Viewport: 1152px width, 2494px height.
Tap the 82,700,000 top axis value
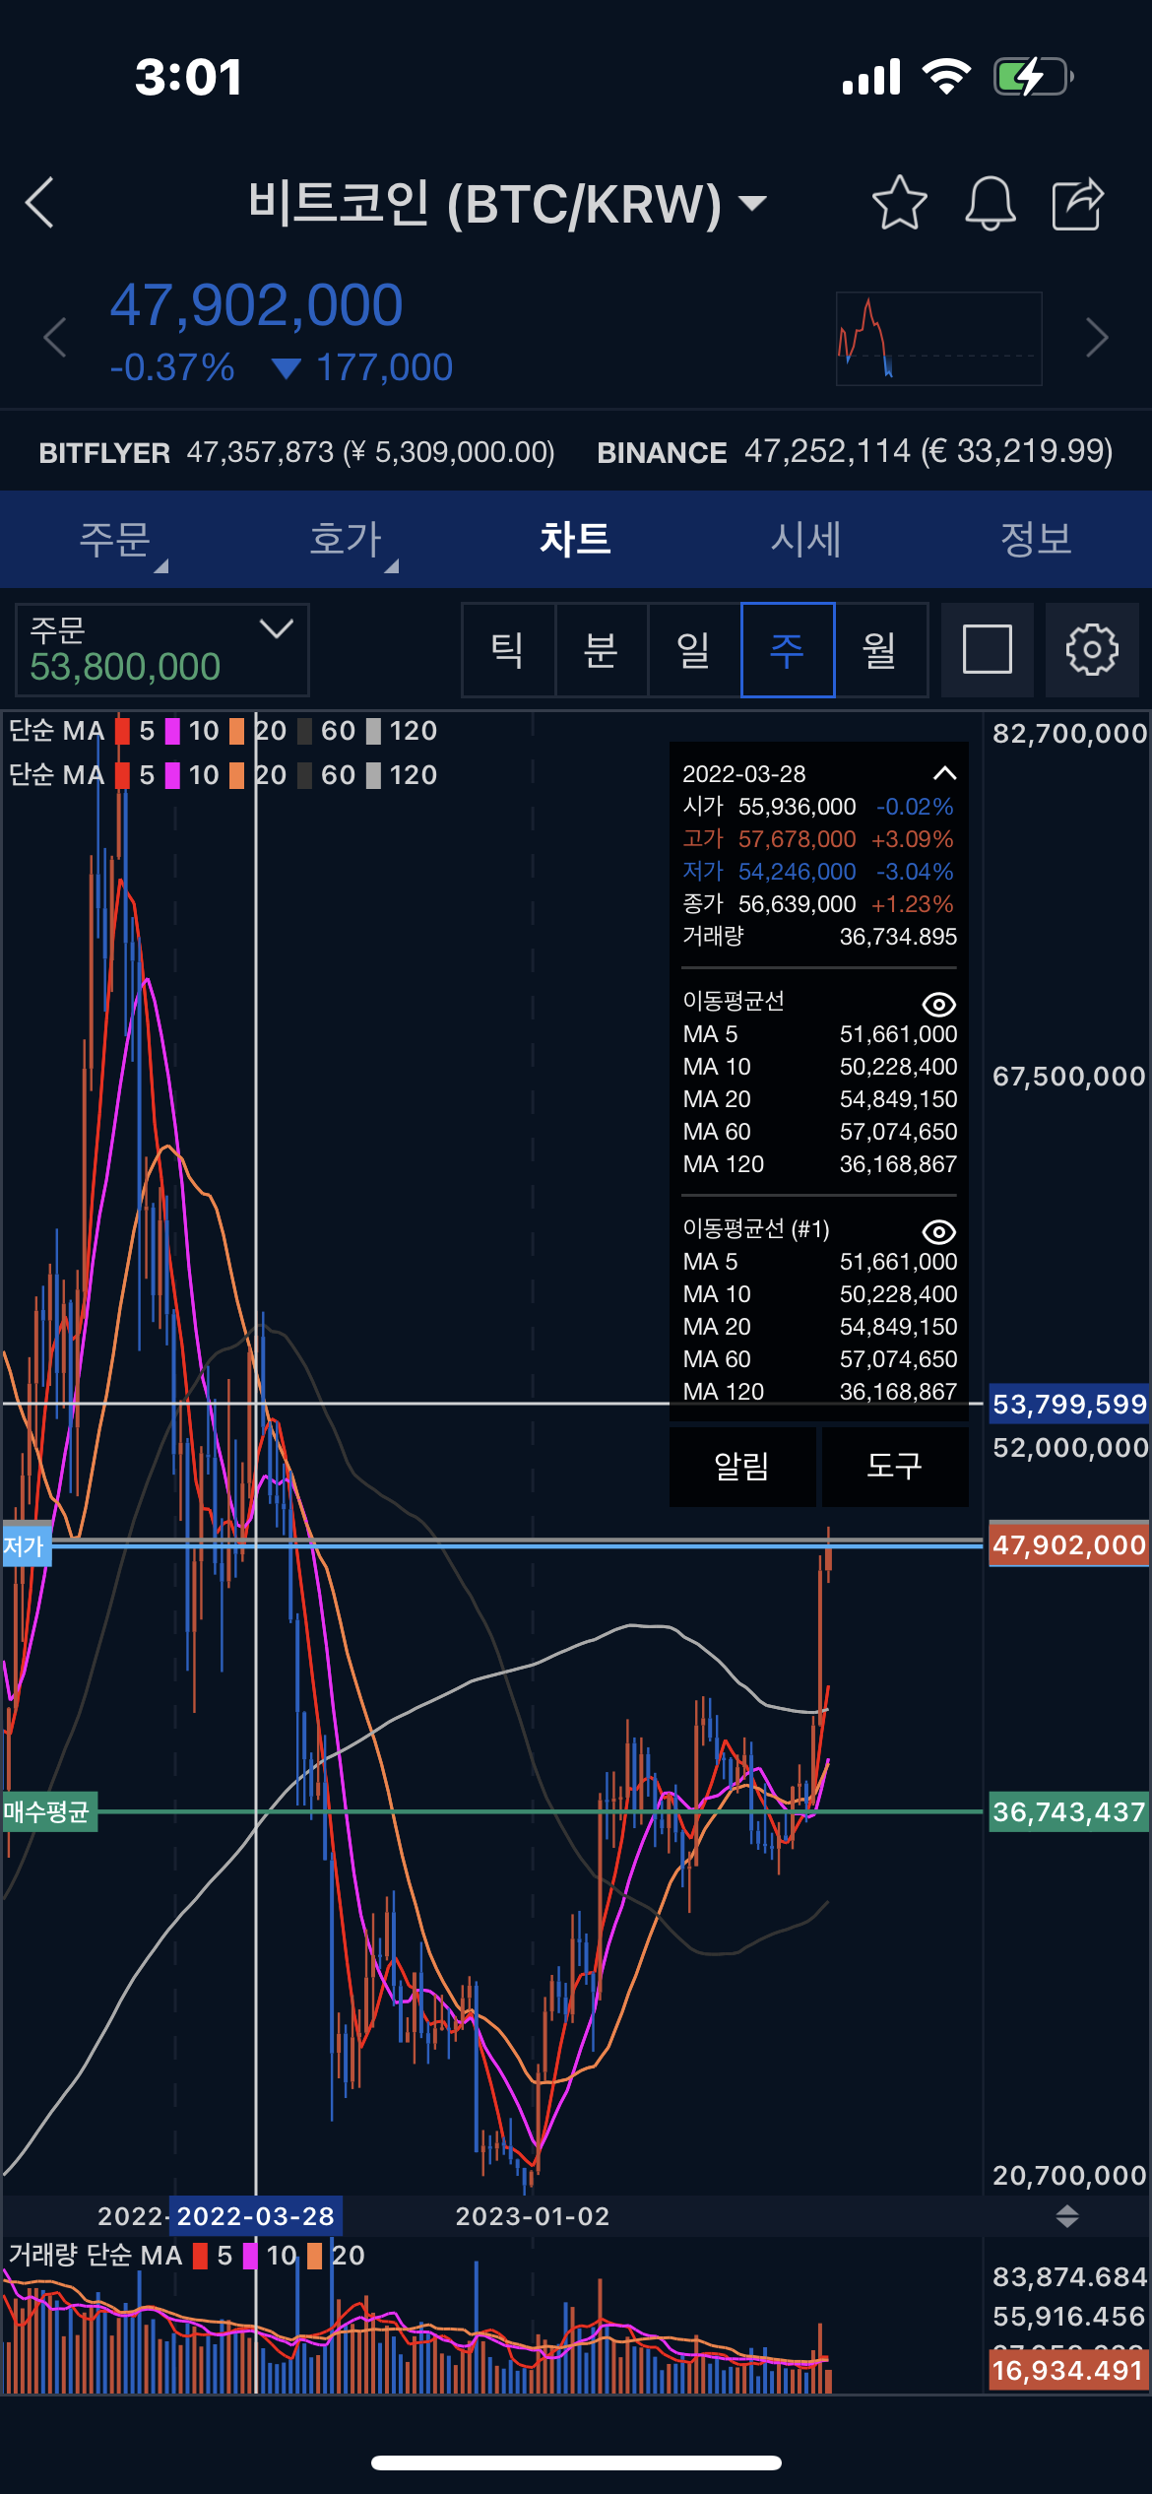pos(1069,733)
